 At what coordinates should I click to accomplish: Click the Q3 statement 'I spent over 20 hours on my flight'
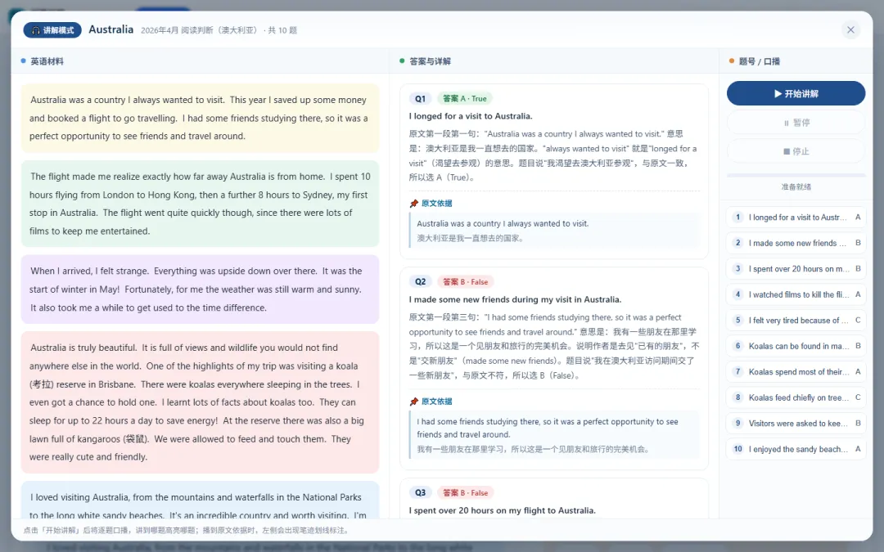pyautogui.click(x=503, y=510)
